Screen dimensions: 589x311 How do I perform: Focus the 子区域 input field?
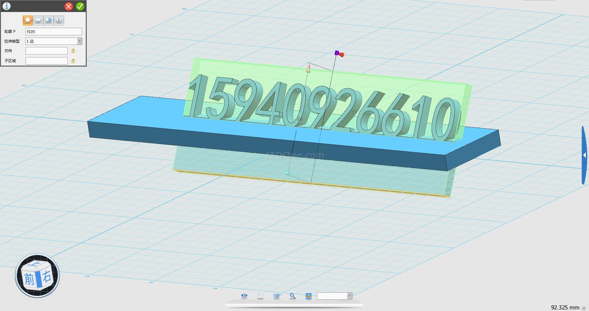[x=47, y=61]
